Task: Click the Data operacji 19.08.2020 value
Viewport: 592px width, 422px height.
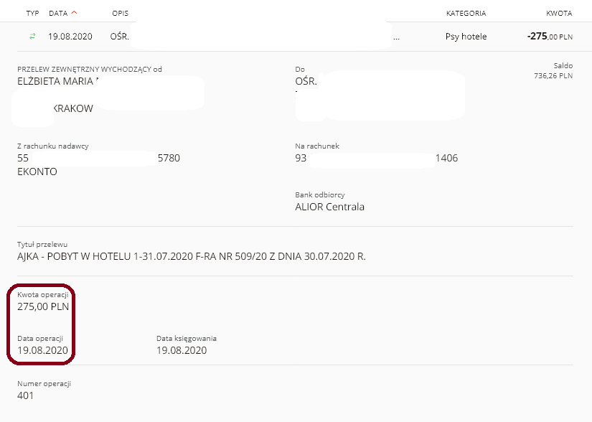Action: click(x=42, y=350)
